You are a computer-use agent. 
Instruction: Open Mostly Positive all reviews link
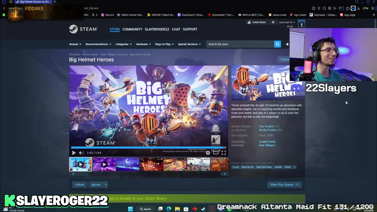pos(267,130)
